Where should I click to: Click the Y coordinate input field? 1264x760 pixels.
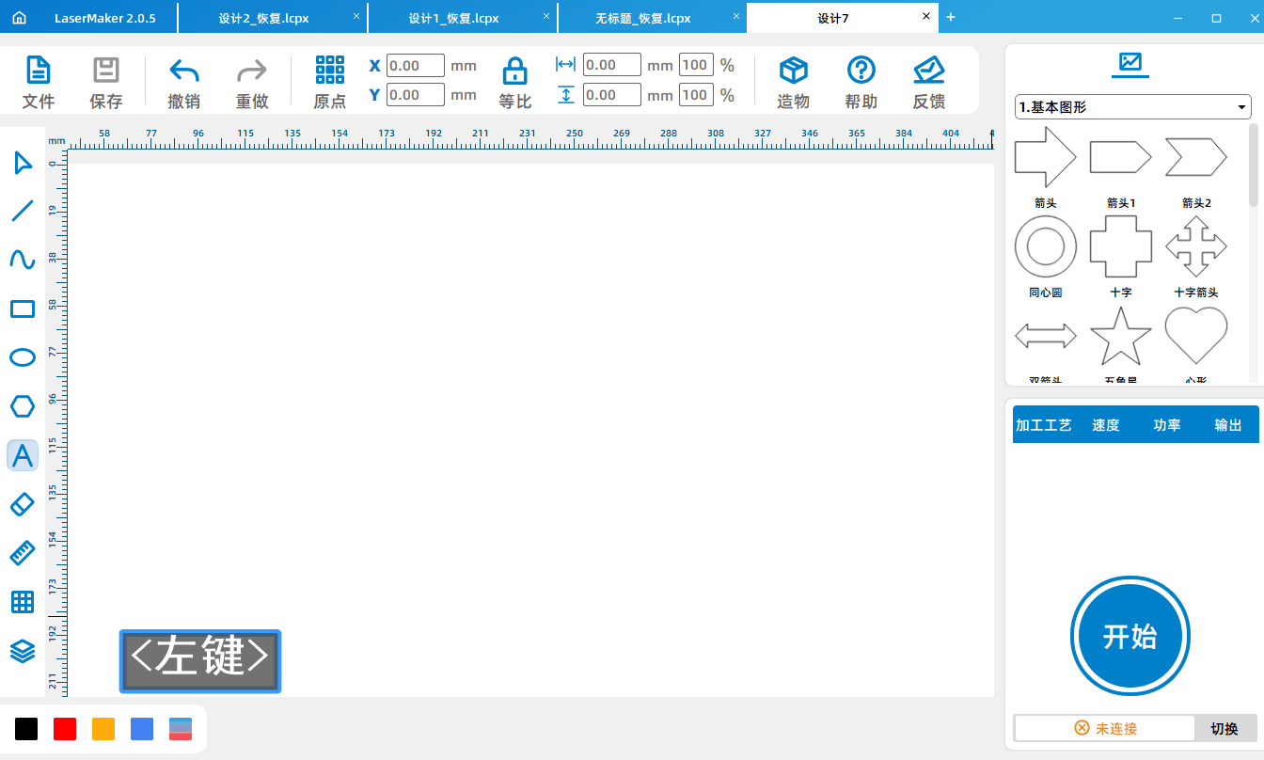(x=416, y=95)
